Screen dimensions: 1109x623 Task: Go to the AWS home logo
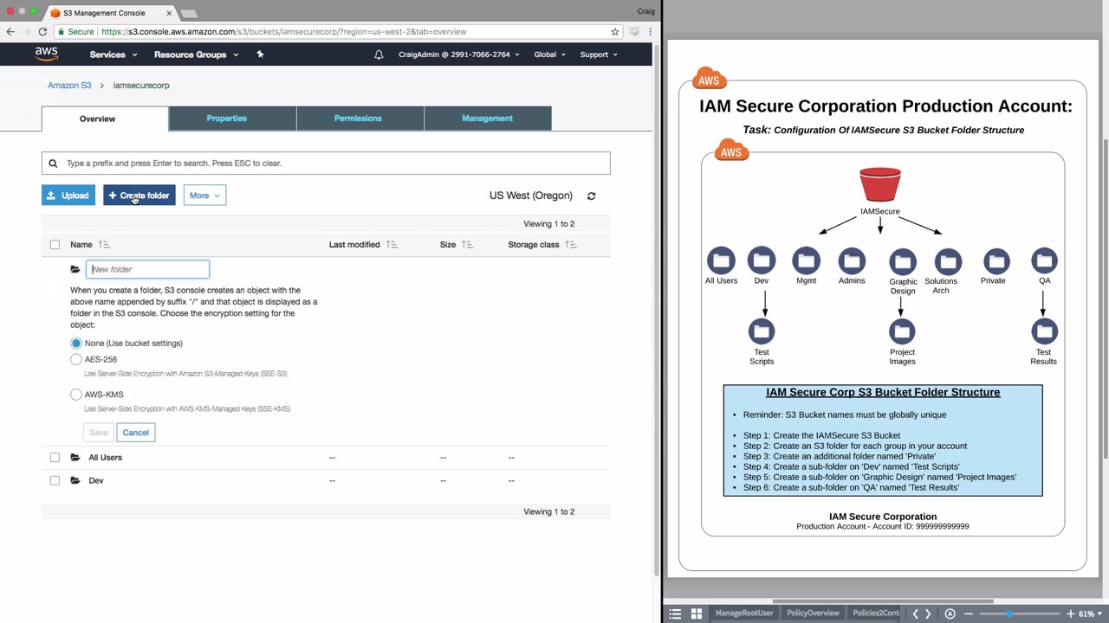click(46, 54)
